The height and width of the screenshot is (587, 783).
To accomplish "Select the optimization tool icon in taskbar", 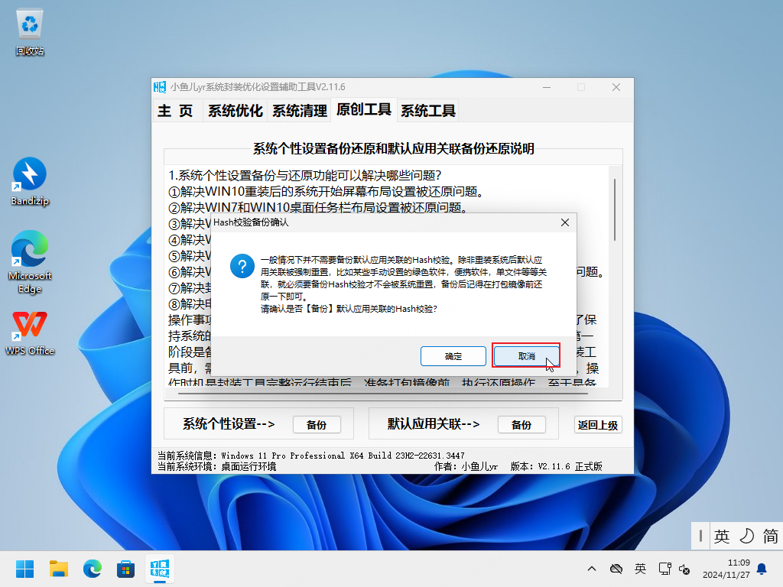I will [160, 569].
